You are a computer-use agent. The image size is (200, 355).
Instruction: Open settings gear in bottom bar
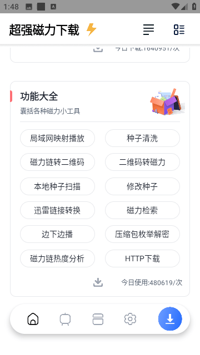point(130,319)
